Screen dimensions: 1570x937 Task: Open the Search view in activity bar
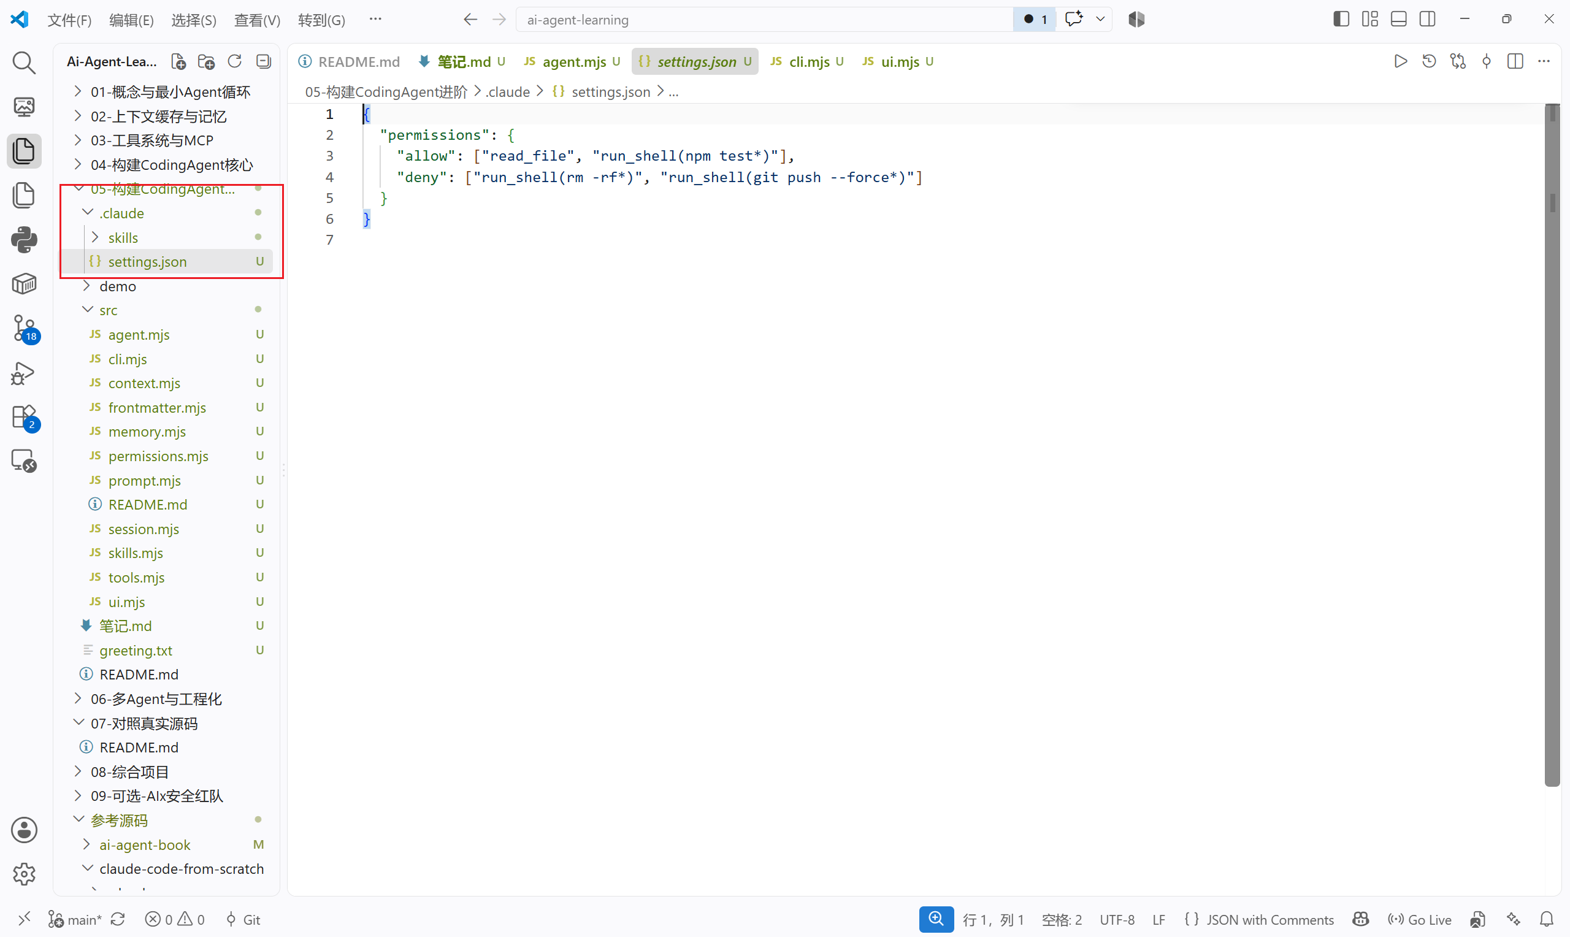pos(24,63)
